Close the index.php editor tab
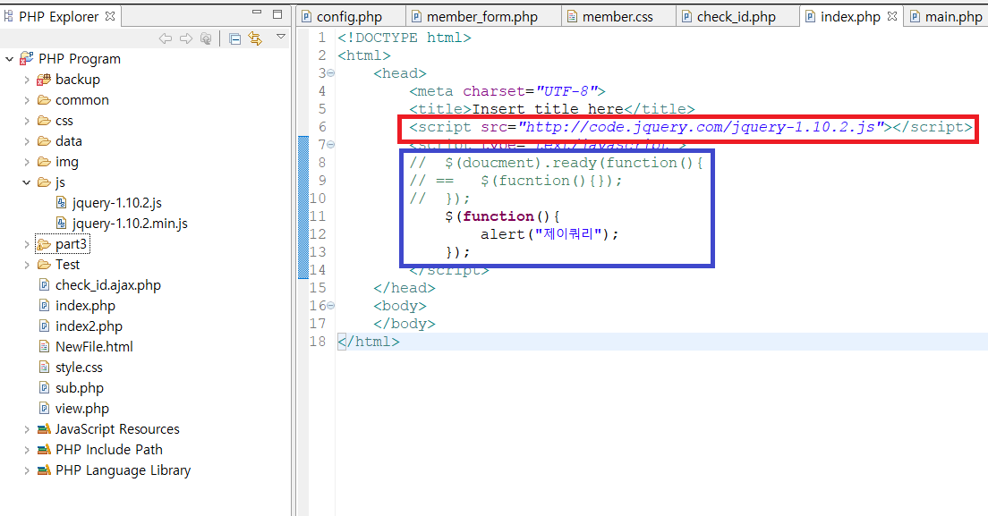The height and width of the screenshot is (516, 988). [891, 16]
